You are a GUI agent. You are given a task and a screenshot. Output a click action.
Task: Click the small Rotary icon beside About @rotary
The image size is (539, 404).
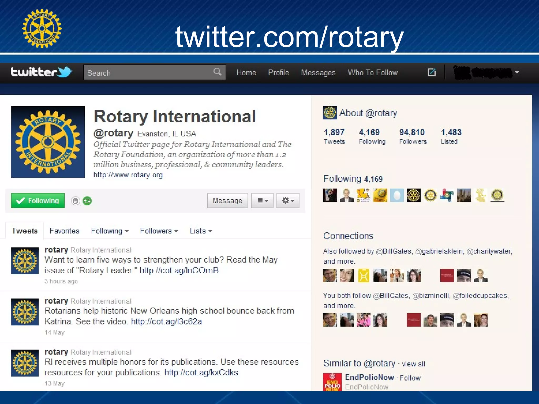tap(330, 113)
